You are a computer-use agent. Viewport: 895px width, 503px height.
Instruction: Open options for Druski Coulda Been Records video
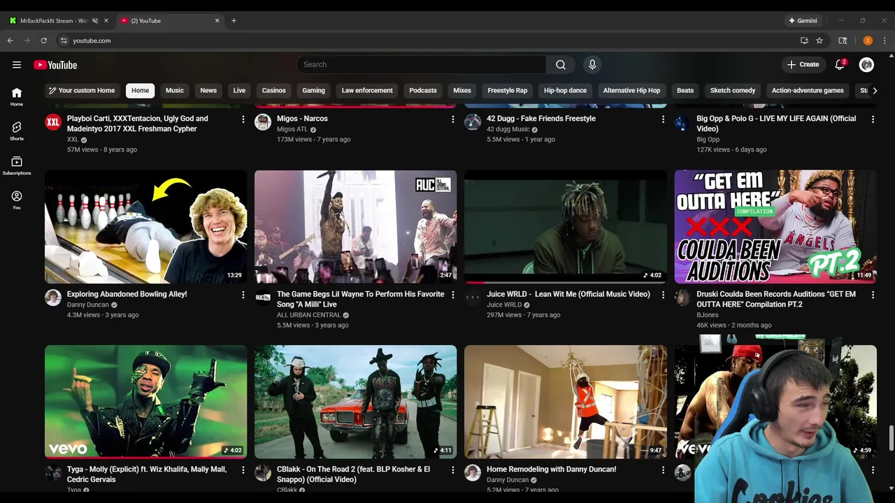(x=873, y=295)
